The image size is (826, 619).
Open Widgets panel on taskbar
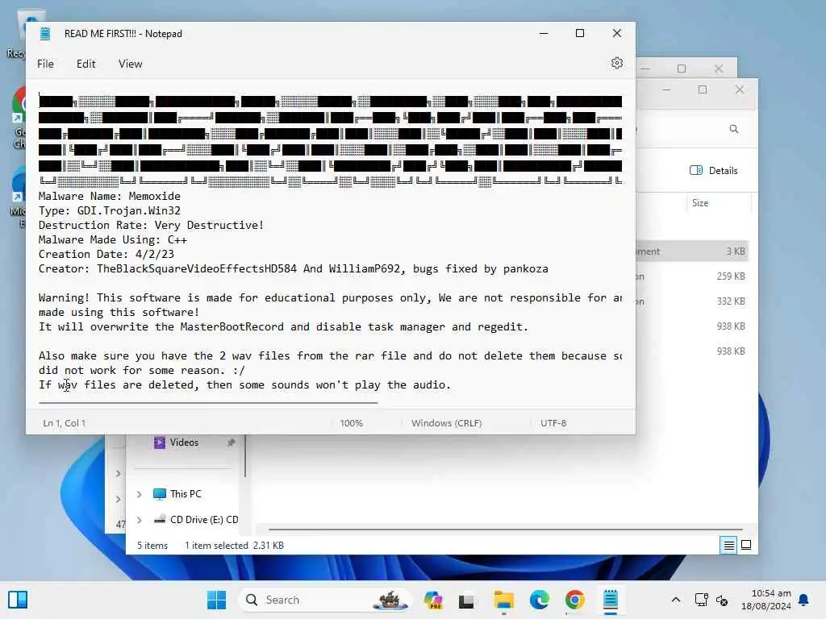point(18,600)
